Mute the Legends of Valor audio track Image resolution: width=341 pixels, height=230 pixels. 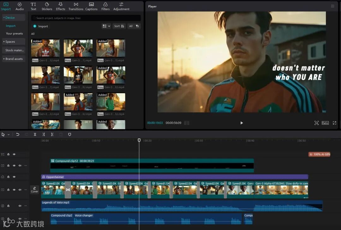click(x=20, y=206)
